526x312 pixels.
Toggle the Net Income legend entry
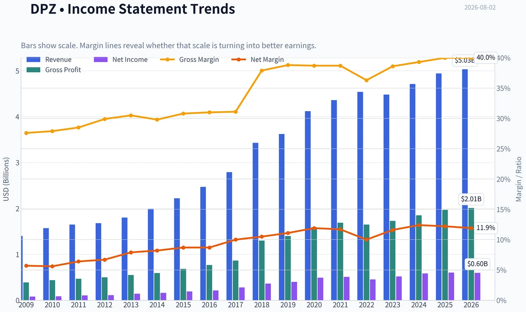pyautogui.click(x=121, y=60)
